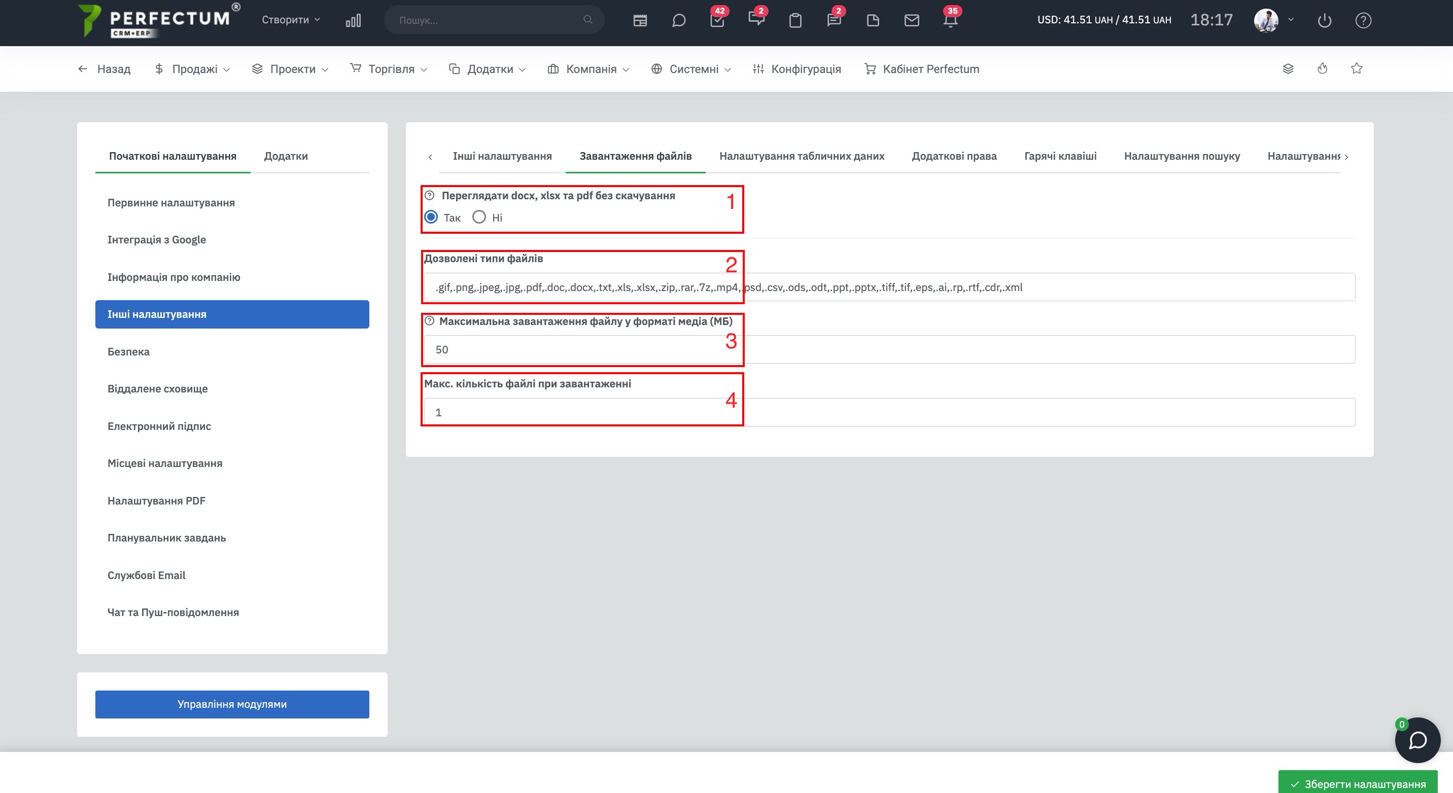
Task: Switch to Інші налаштування tab
Action: [x=502, y=156]
